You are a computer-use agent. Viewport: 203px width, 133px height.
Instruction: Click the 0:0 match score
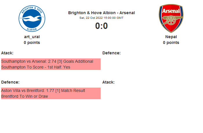(101, 26)
